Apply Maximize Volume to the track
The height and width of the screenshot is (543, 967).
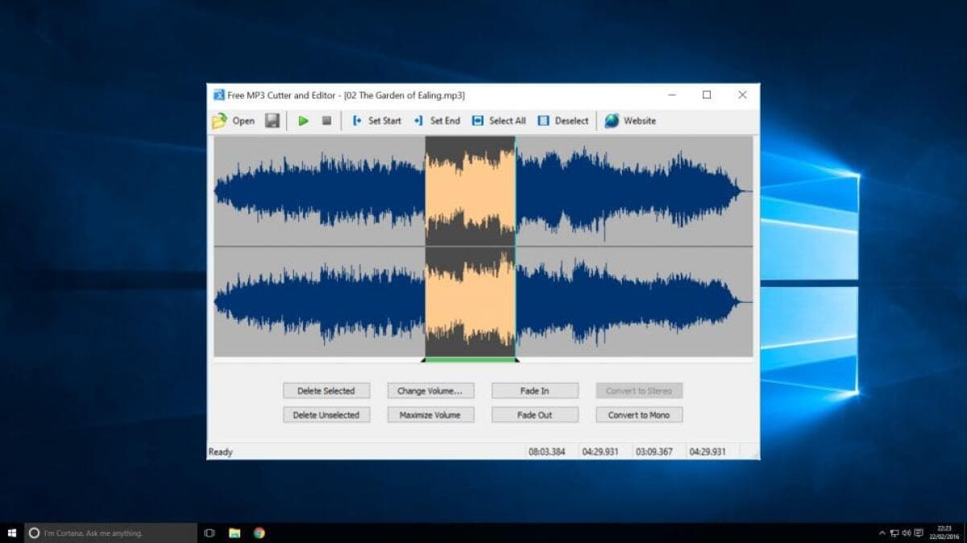pos(430,414)
